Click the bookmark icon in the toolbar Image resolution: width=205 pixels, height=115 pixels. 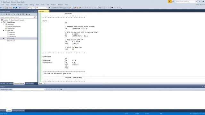pyautogui.click(x=112, y=8)
